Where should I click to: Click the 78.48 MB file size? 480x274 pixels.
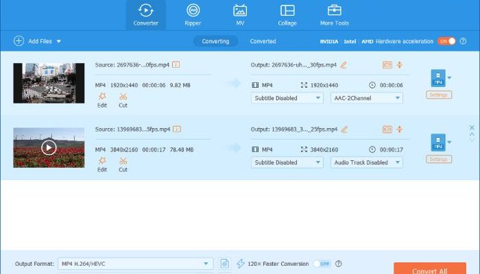[x=182, y=150]
